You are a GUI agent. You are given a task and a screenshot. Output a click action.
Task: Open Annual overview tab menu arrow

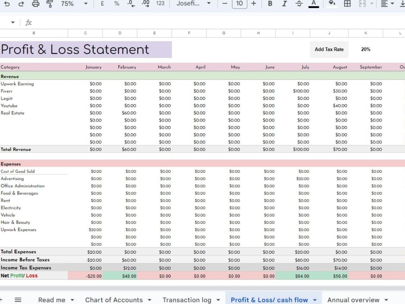coord(386,300)
